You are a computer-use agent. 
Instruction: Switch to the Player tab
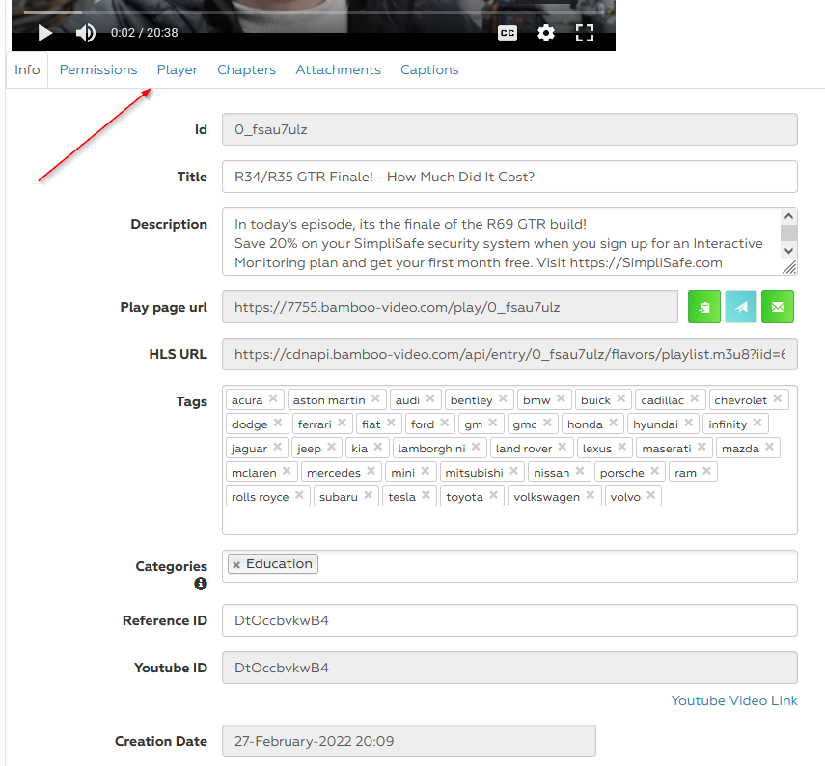(178, 70)
